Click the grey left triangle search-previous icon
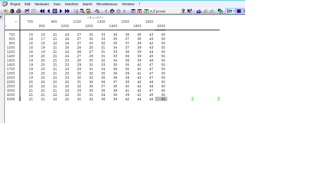Screen dimensions: 330x186 (106, 11)
